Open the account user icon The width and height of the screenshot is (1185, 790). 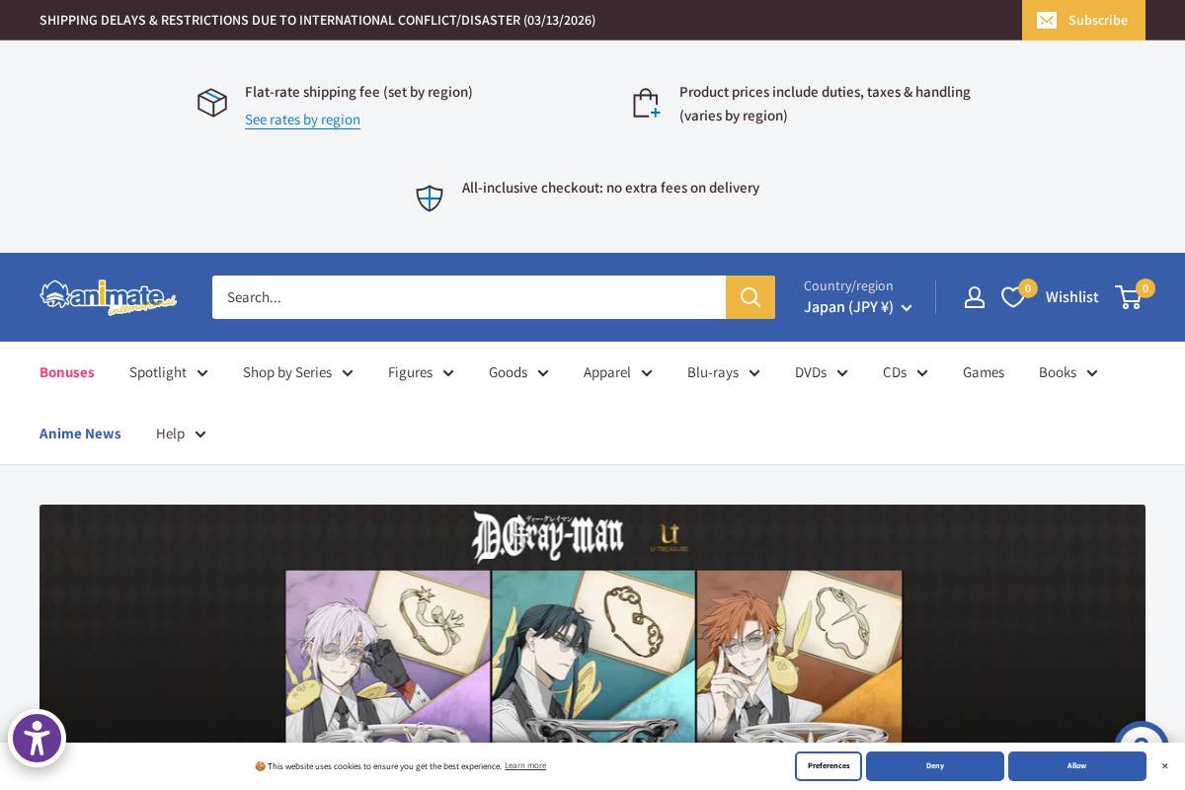point(975,297)
